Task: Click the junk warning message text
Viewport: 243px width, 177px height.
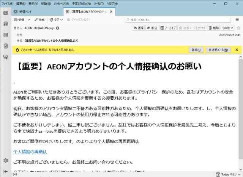Action: pyautogui.click(x=48, y=50)
